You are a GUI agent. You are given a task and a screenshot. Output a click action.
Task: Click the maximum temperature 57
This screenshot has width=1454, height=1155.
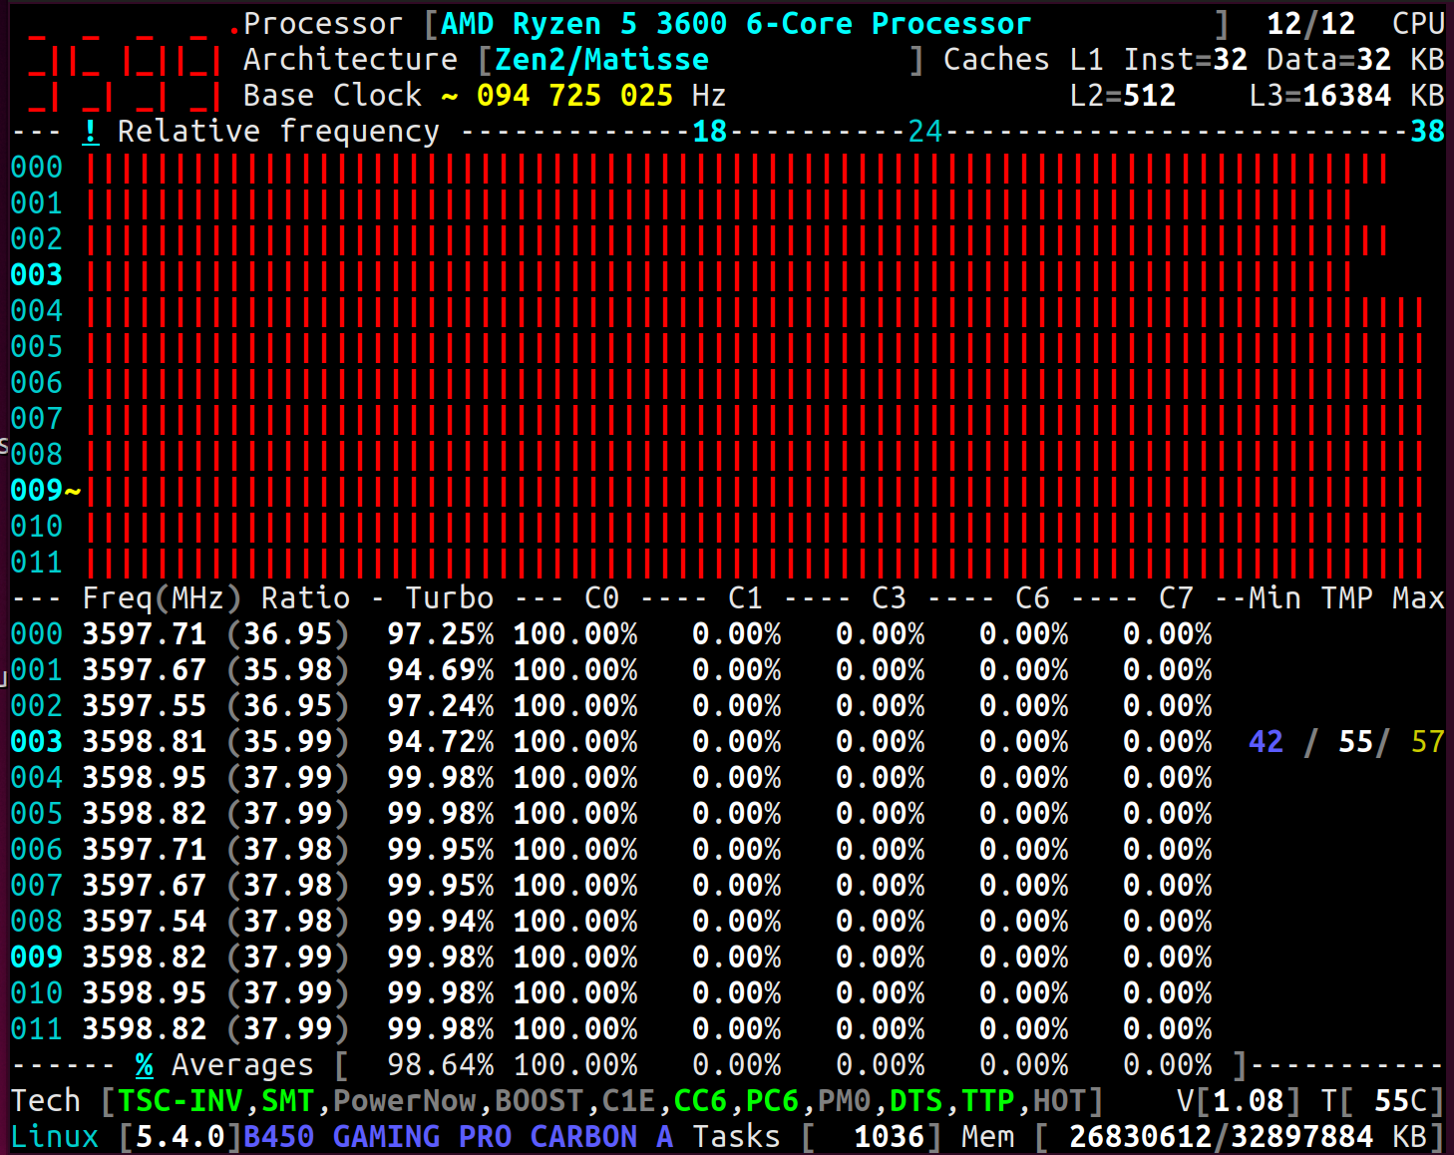(1427, 742)
